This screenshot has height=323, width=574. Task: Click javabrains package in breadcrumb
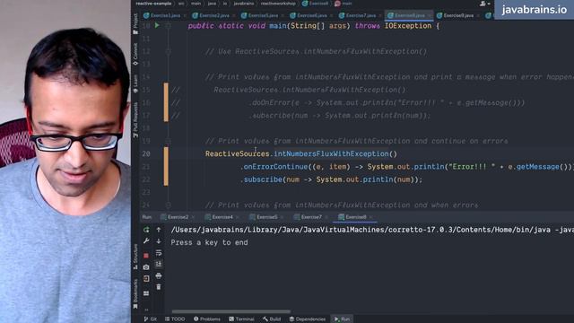coord(243,4)
